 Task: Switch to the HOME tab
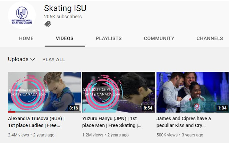[x=26, y=38]
